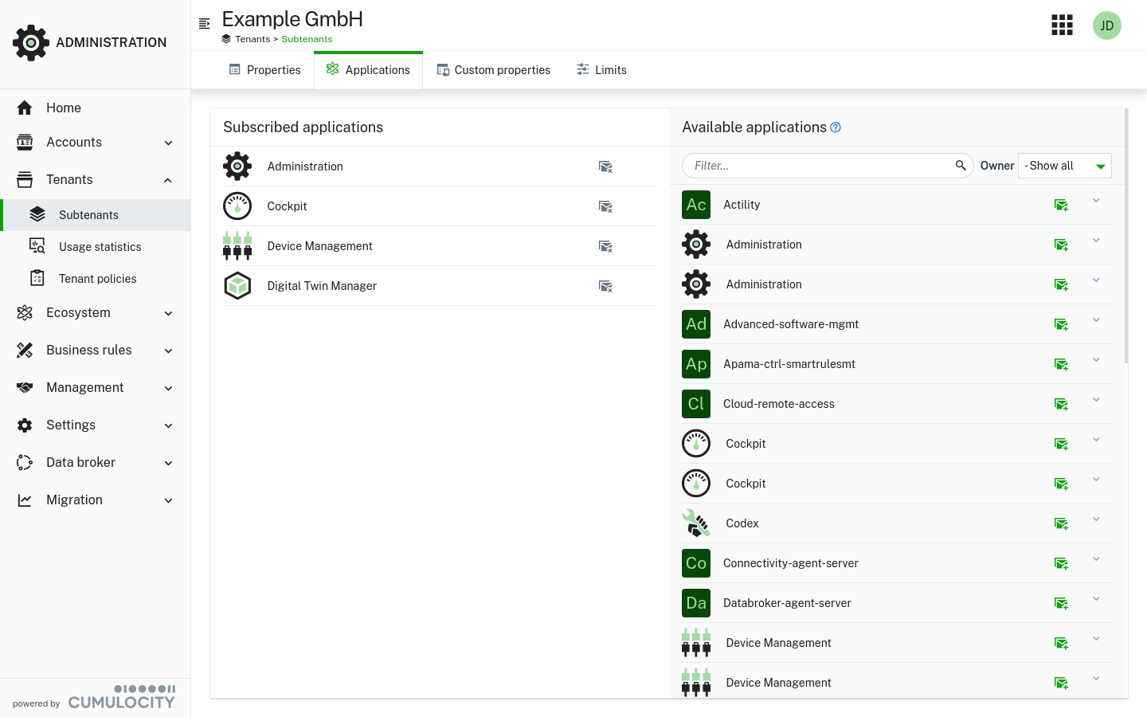Subscribe to Cloud-remote-access application
Screen dimensions: 1147x717
[x=1061, y=405]
